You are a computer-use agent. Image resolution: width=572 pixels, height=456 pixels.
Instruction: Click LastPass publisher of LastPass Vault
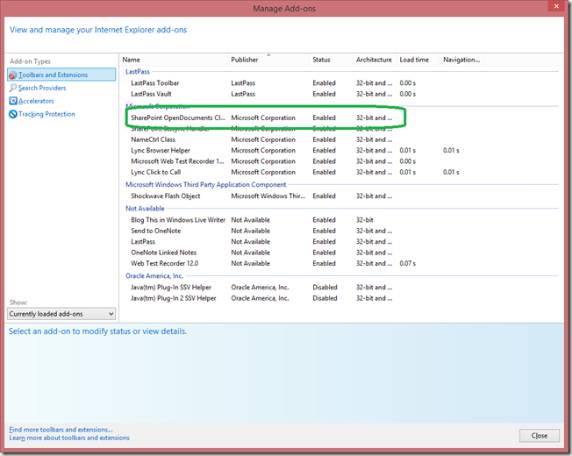[243, 94]
